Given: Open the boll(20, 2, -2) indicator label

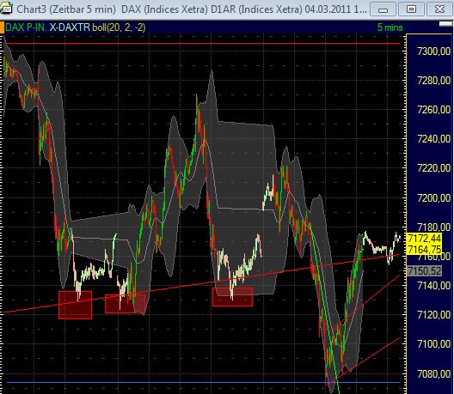Looking at the screenshot, I should [x=119, y=27].
